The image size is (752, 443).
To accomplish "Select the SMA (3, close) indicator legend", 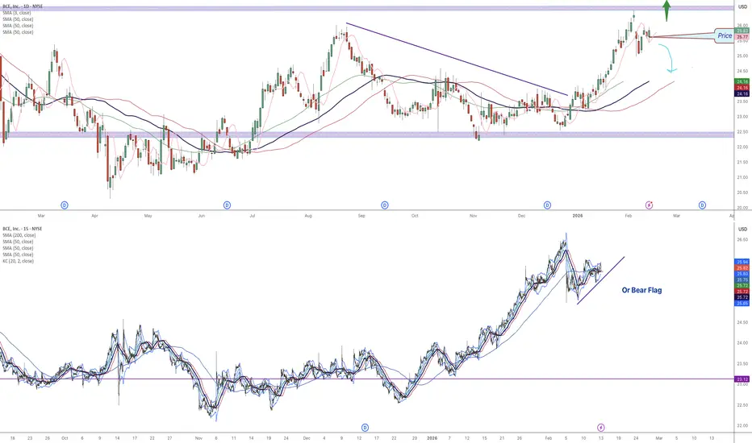I will point(17,13).
